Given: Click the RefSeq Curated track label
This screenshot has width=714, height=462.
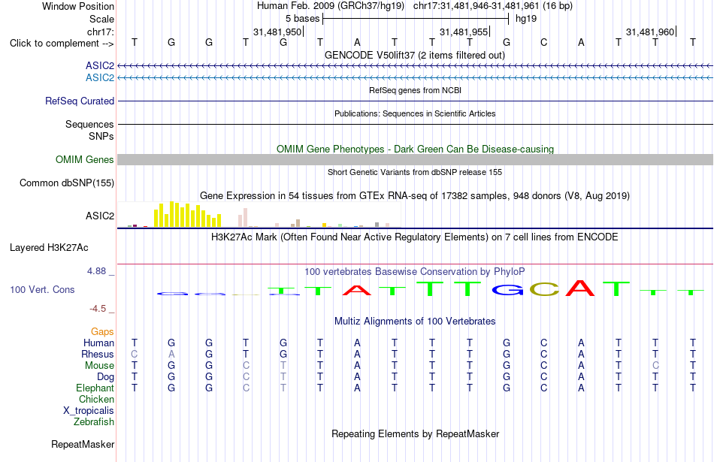Looking at the screenshot, I should click(x=80, y=101).
